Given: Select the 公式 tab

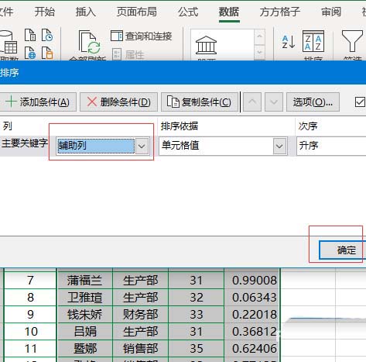Looking at the screenshot, I should [188, 12].
